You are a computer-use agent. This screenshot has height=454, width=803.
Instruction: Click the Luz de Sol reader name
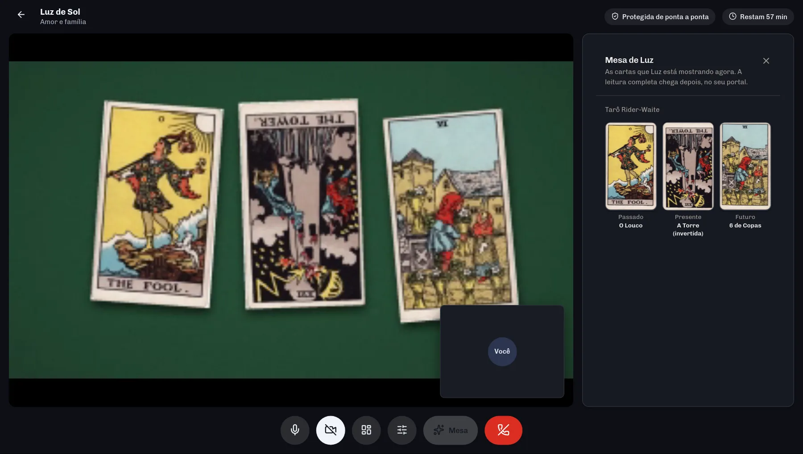[x=60, y=12]
